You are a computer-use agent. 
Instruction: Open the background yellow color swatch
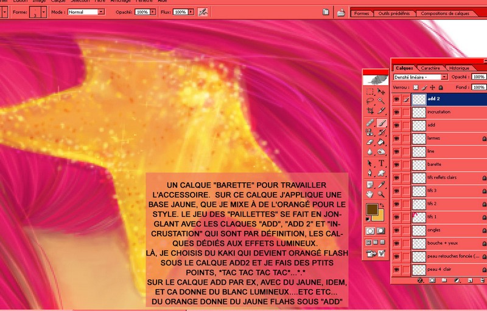(379, 216)
